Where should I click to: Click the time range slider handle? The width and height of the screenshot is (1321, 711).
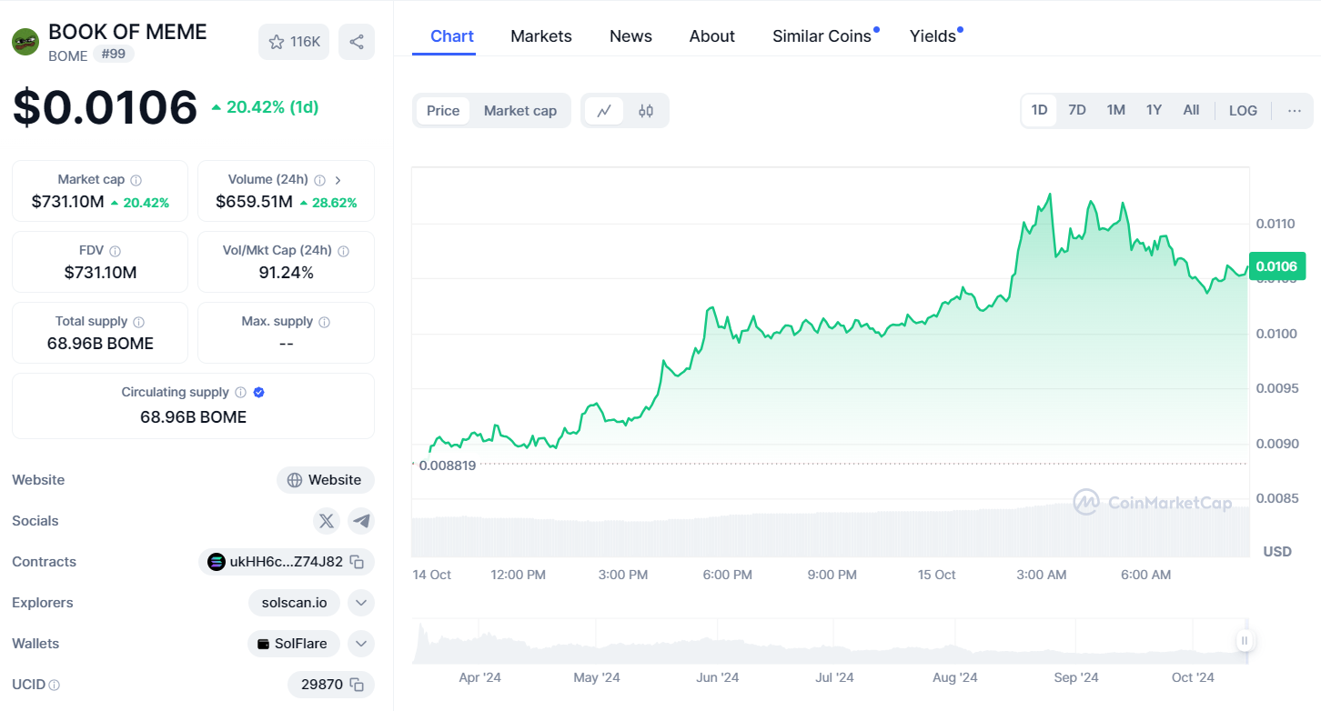click(x=1245, y=641)
